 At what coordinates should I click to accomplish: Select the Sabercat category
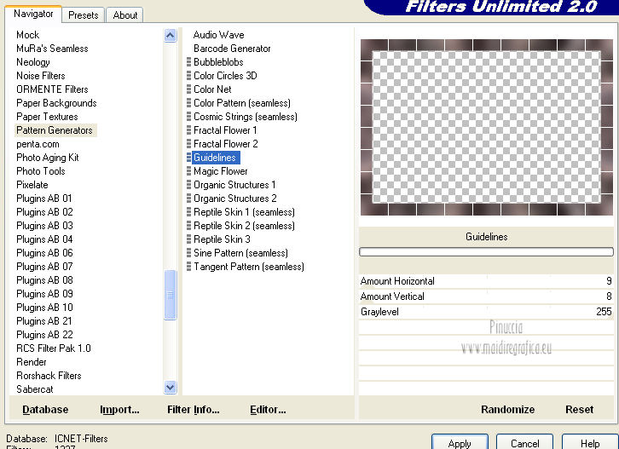pos(35,389)
